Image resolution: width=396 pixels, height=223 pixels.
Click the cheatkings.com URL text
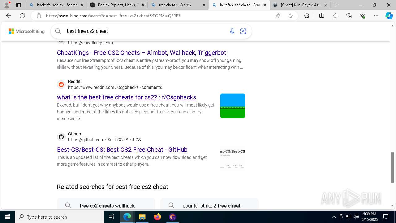tap(90, 43)
